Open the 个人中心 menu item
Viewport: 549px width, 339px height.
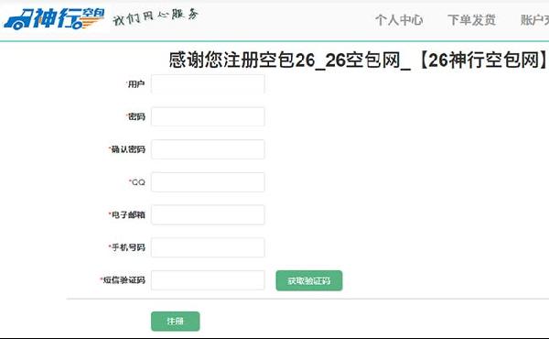tap(399, 20)
